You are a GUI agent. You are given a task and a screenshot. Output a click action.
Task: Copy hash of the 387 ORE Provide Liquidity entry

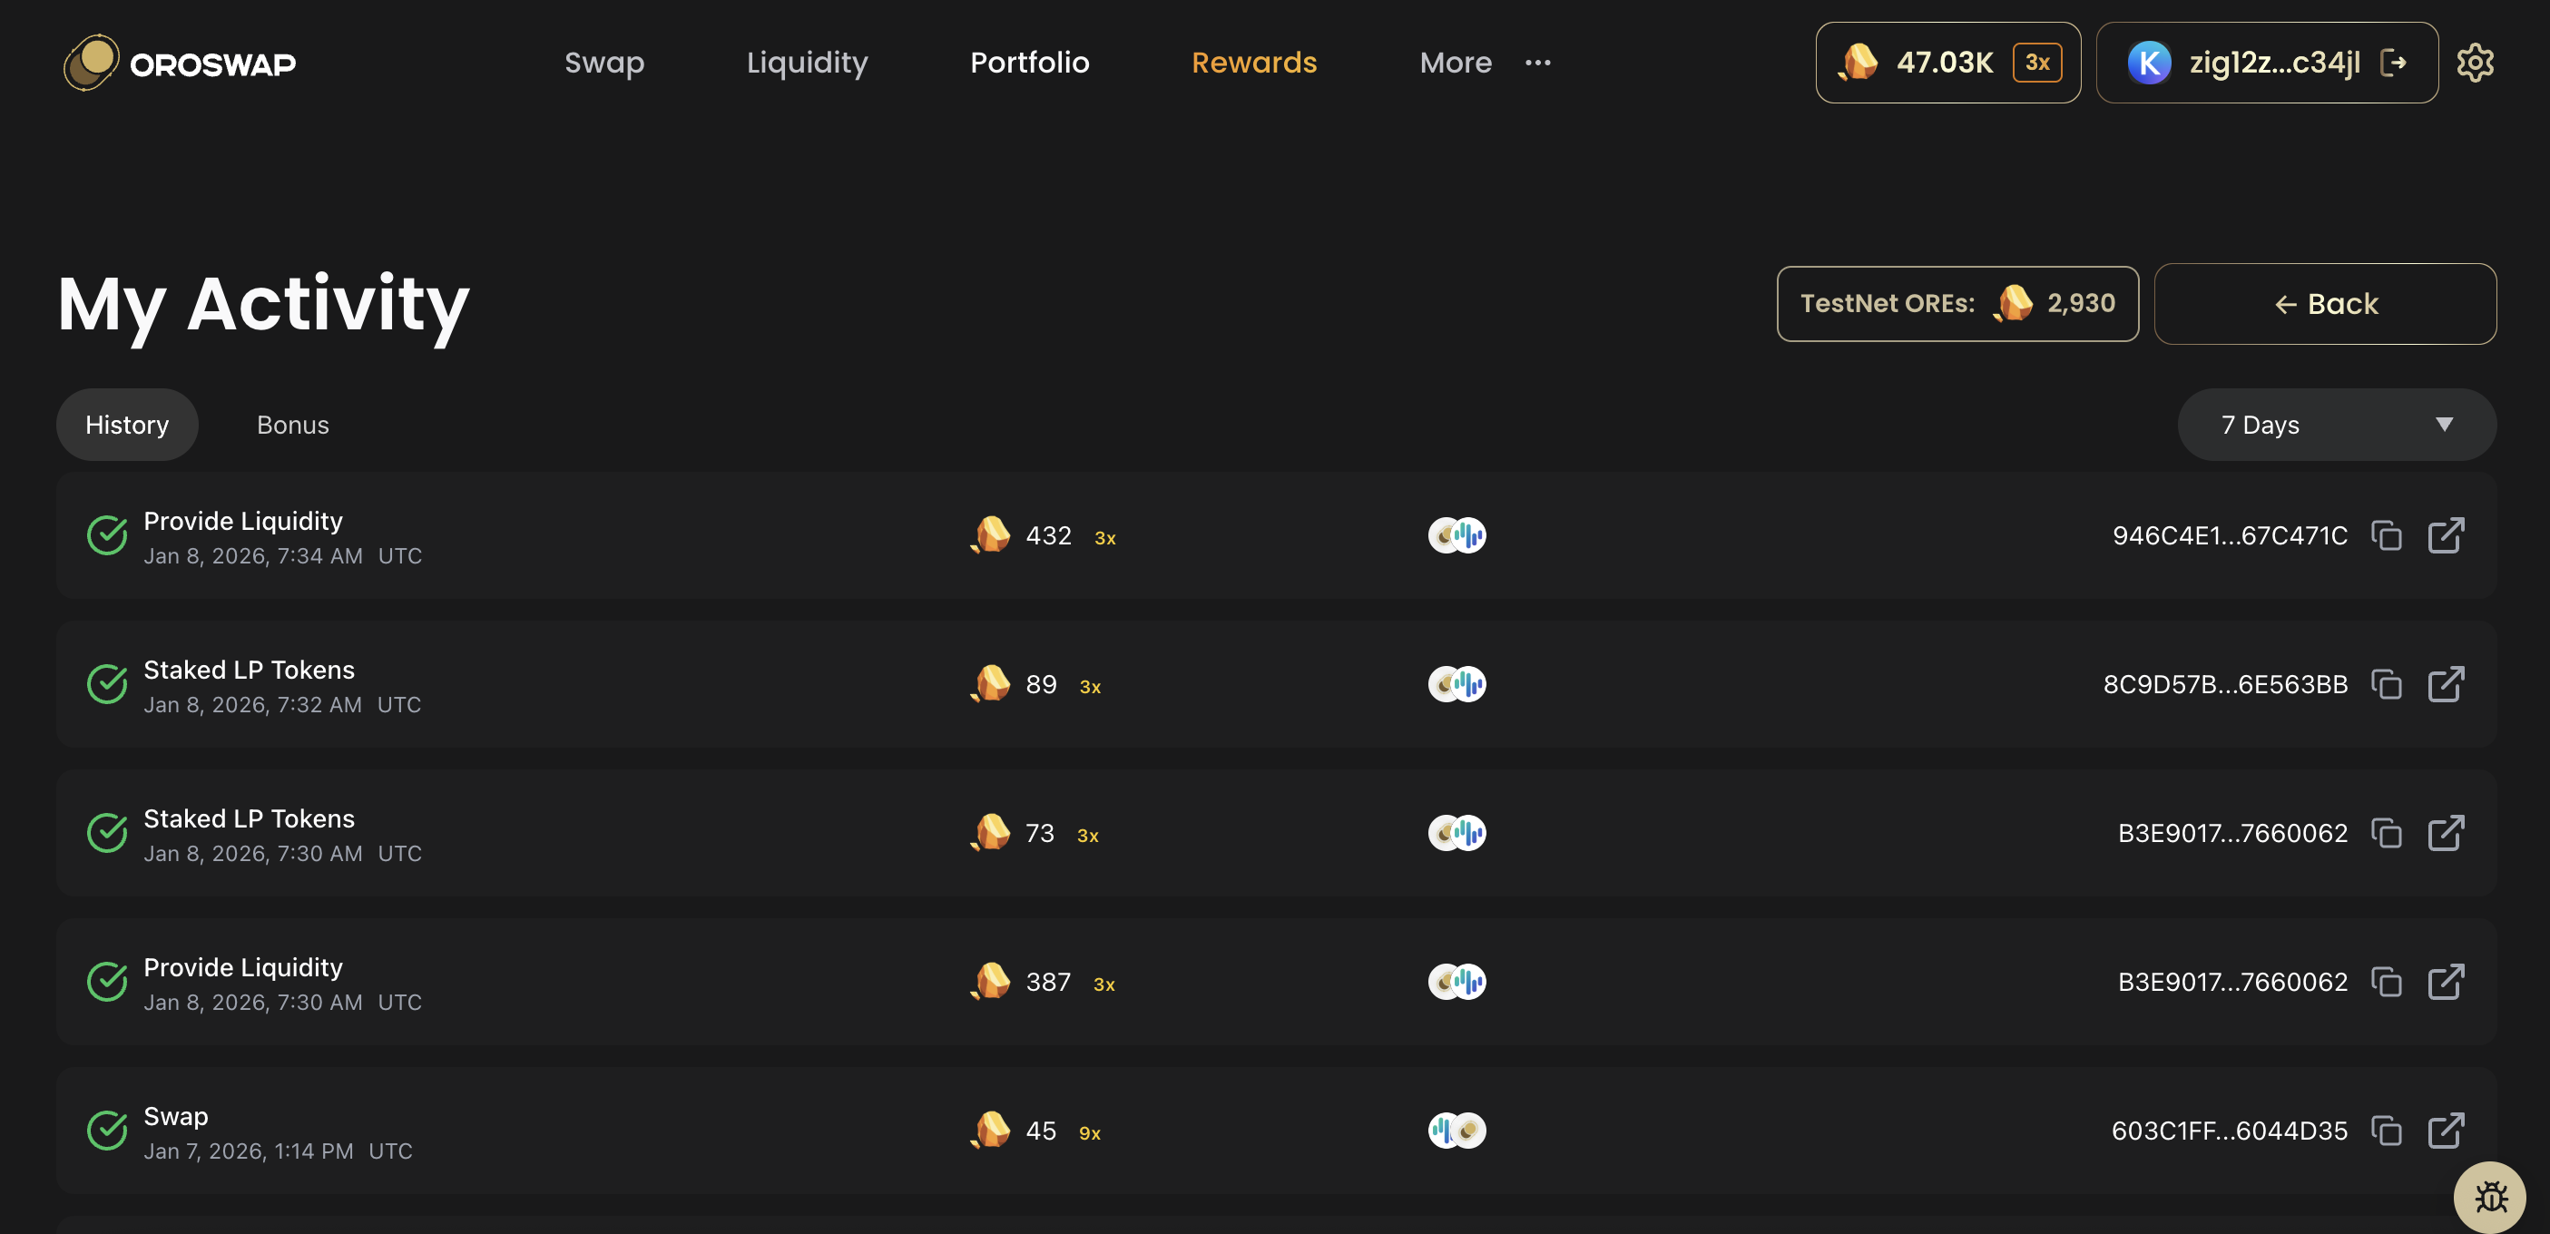(2388, 982)
